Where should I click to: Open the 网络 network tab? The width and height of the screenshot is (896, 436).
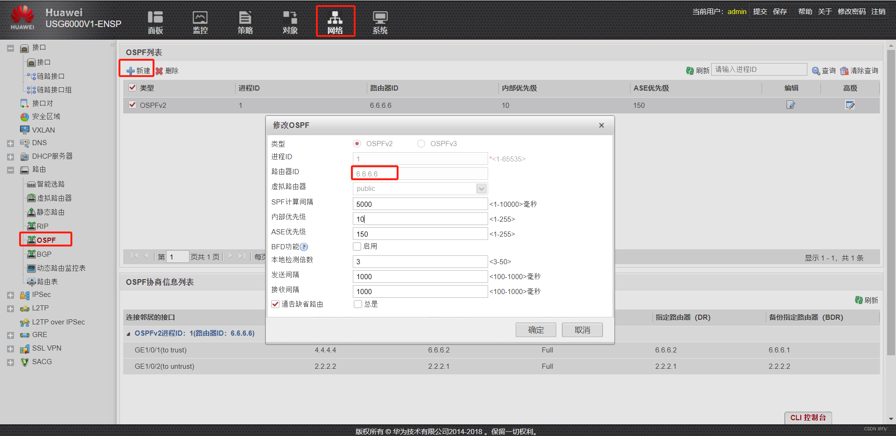point(335,22)
